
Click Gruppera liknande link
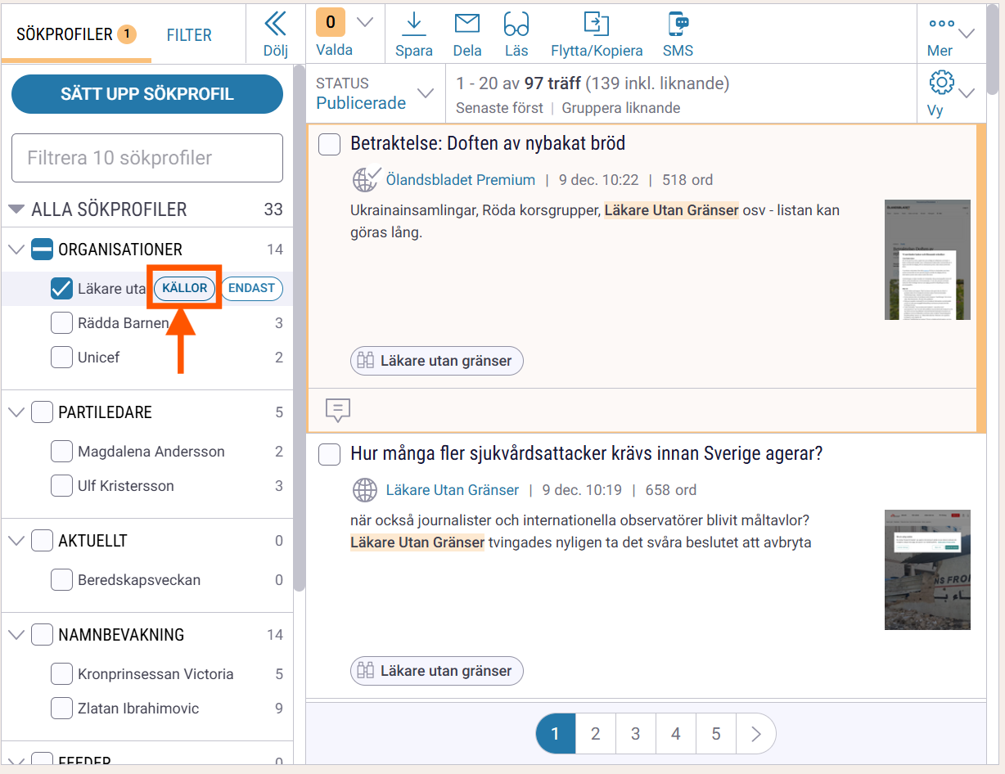click(x=621, y=108)
